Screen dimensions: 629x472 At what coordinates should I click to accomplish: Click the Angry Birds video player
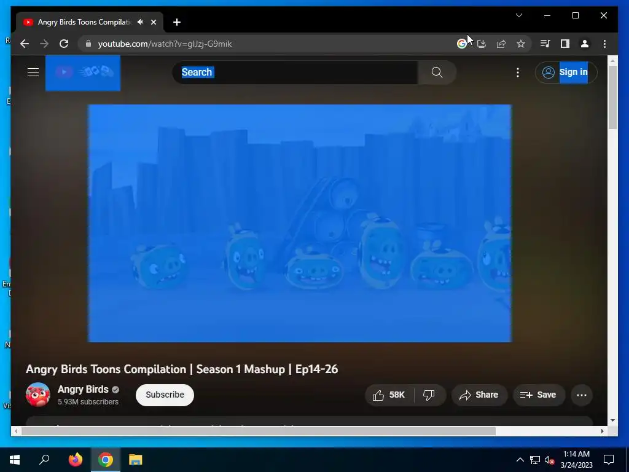300,223
